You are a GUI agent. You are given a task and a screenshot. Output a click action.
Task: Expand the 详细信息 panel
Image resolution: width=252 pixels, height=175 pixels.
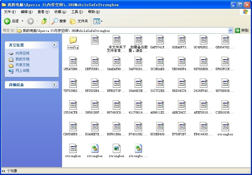(x=54, y=84)
